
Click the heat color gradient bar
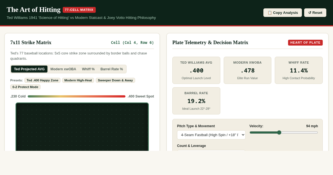coord(77,96)
